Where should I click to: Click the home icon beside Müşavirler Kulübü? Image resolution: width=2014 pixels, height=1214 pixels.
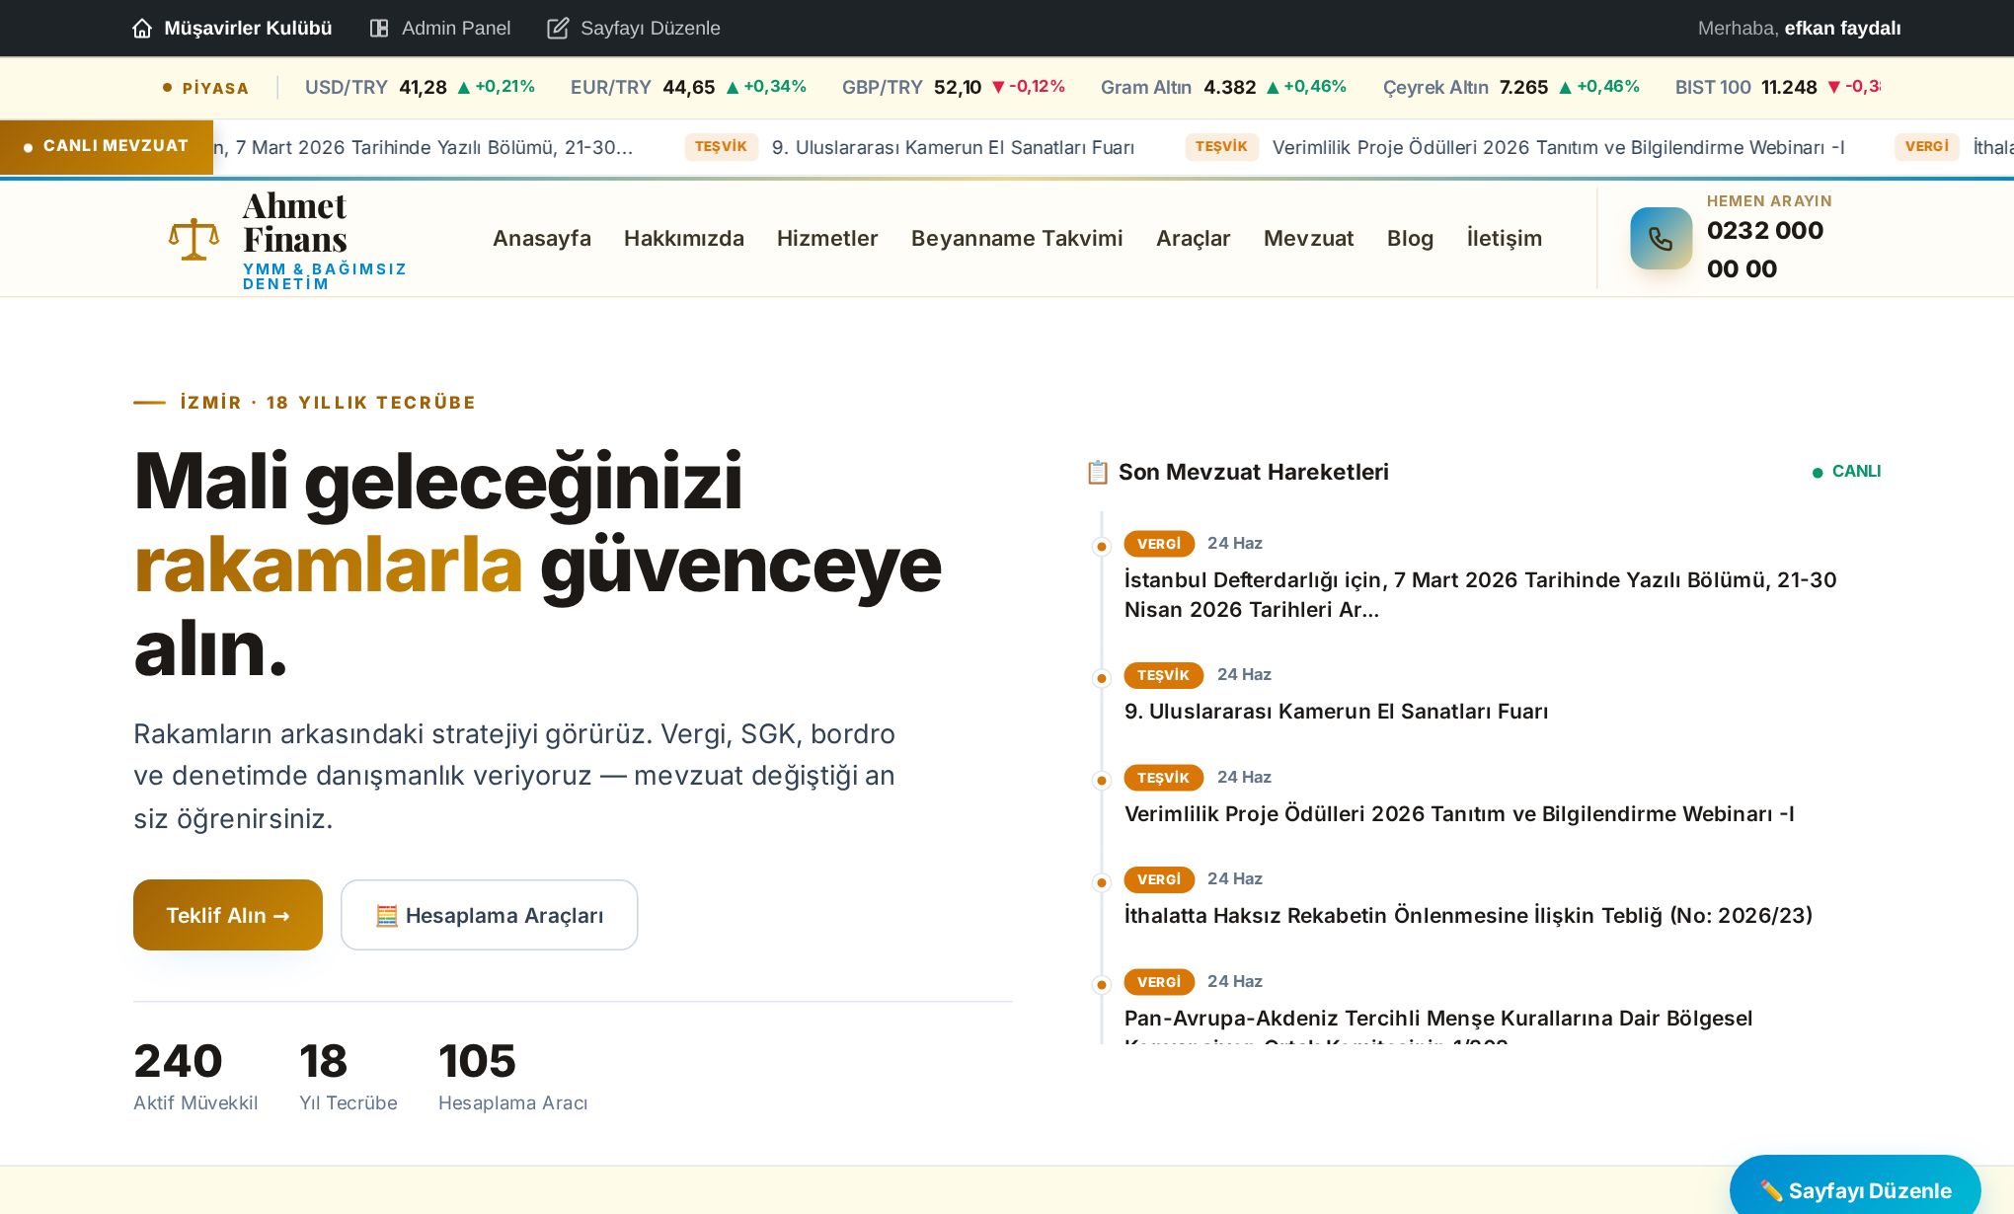pyautogui.click(x=142, y=29)
